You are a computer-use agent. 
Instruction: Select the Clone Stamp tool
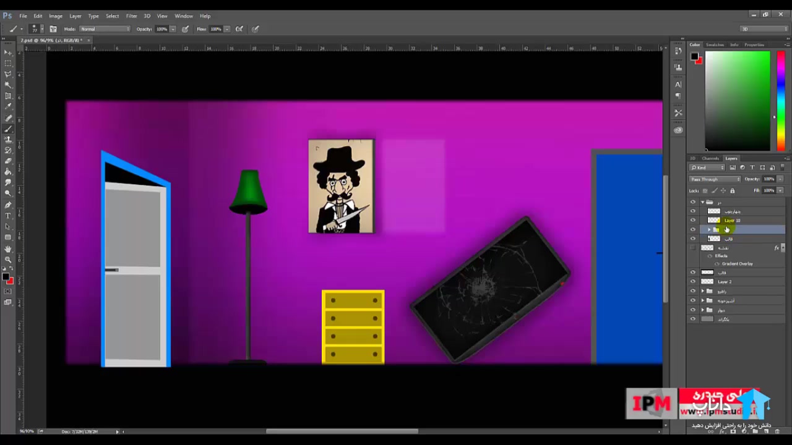click(8, 140)
